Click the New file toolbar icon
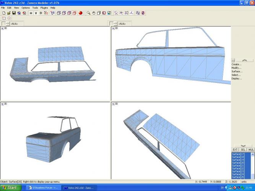This screenshot has width=255, height=191. (x=3, y=13)
